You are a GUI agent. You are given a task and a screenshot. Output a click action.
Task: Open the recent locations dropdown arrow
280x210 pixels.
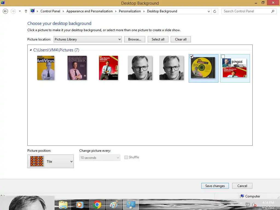[x=20, y=11]
